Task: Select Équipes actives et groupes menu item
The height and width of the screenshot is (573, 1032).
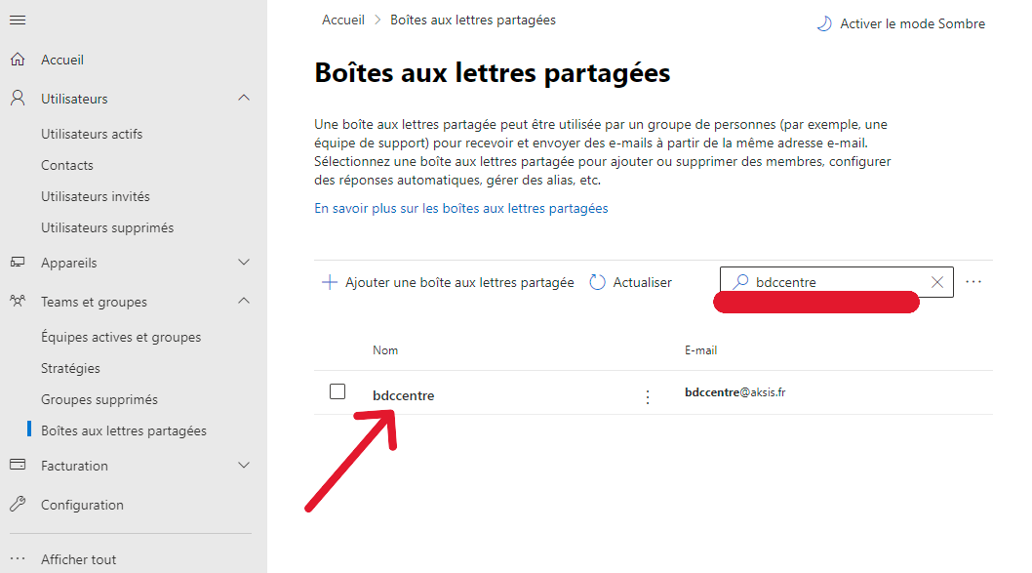Action: [x=121, y=337]
